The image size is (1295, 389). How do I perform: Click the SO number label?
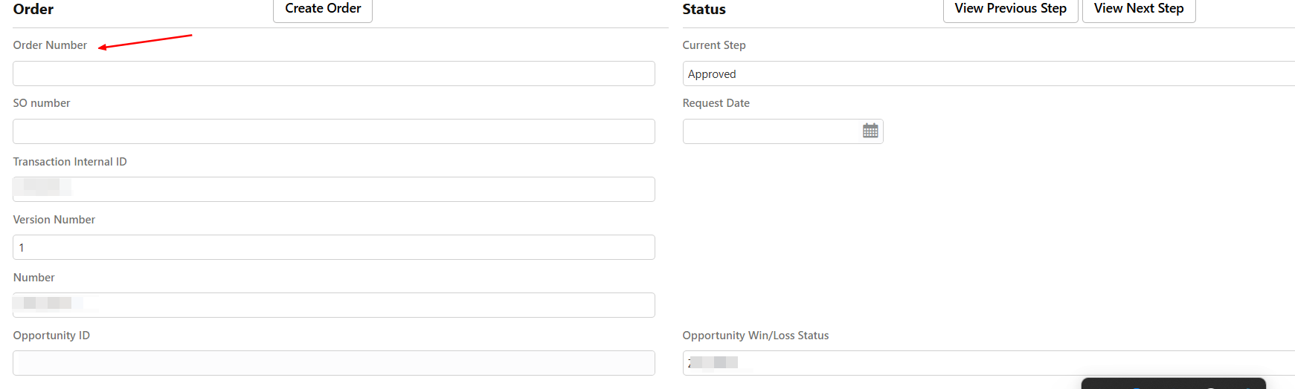(x=42, y=103)
